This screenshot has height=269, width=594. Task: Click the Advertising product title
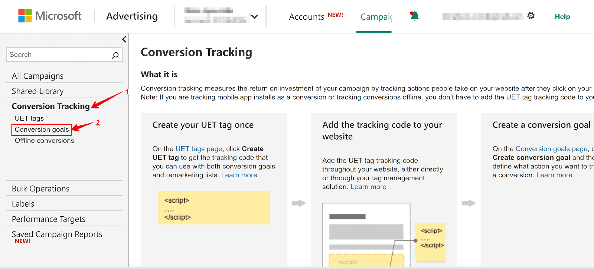132,16
